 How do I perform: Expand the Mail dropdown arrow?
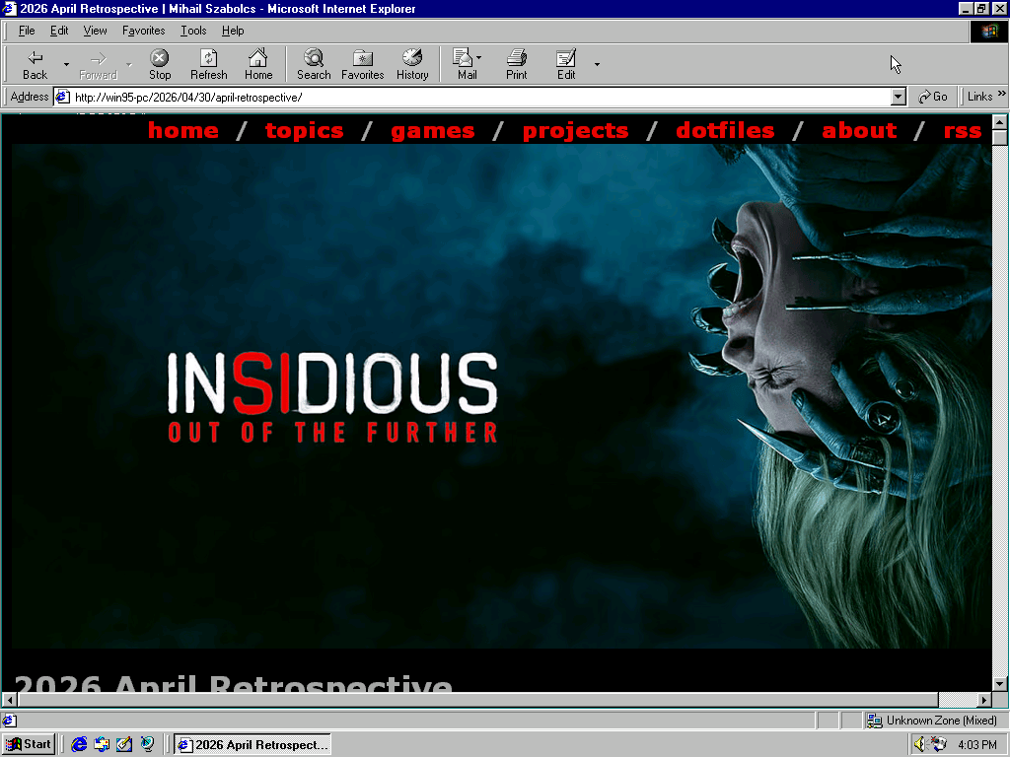[478, 58]
